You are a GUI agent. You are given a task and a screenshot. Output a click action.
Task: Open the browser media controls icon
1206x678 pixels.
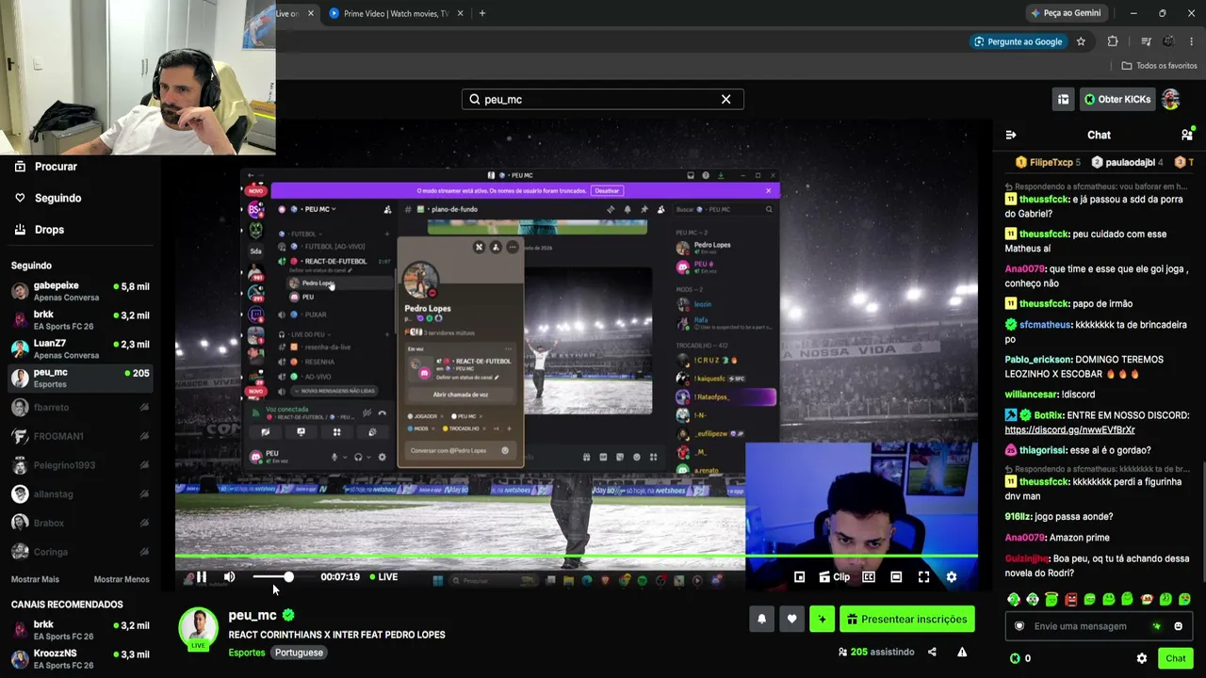[x=1146, y=41]
